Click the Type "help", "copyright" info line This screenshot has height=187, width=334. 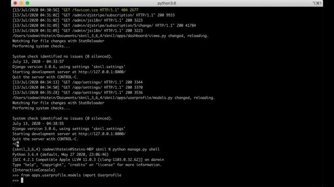click(x=87, y=165)
